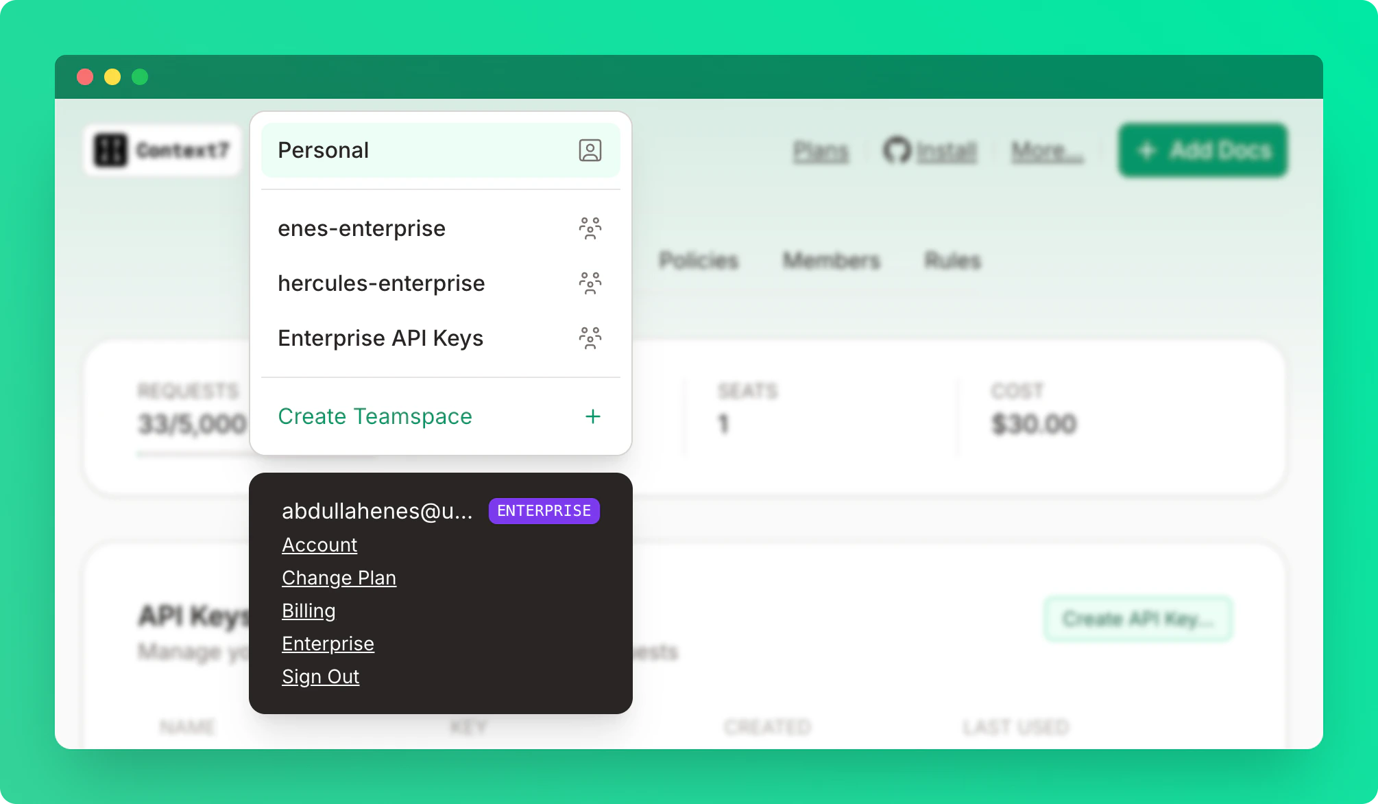The image size is (1378, 804).
Task: Open the Change Plan link
Action: [339, 578]
